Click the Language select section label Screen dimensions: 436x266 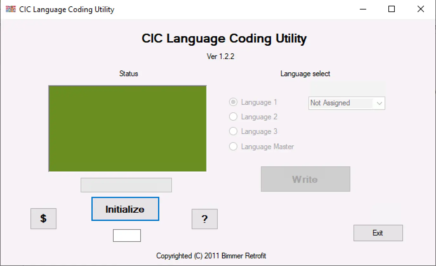point(305,74)
